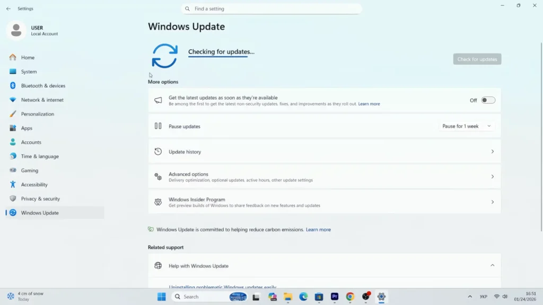Click the green leaf carbon icon
The image size is (543, 305).
coord(151,229)
